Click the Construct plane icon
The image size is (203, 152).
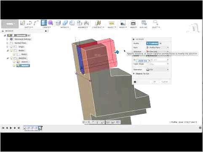98,23
